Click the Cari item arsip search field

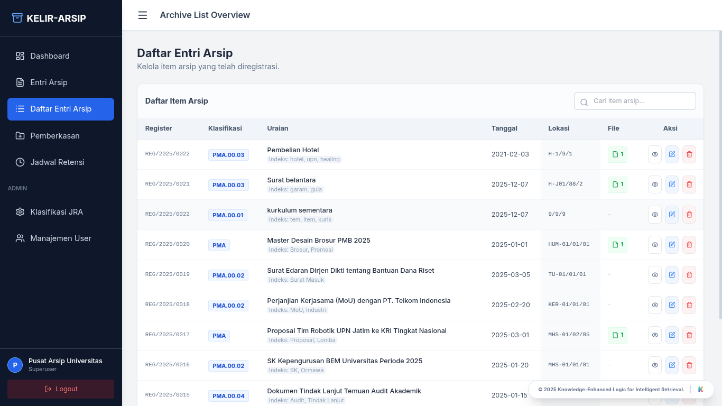tap(641, 101)
